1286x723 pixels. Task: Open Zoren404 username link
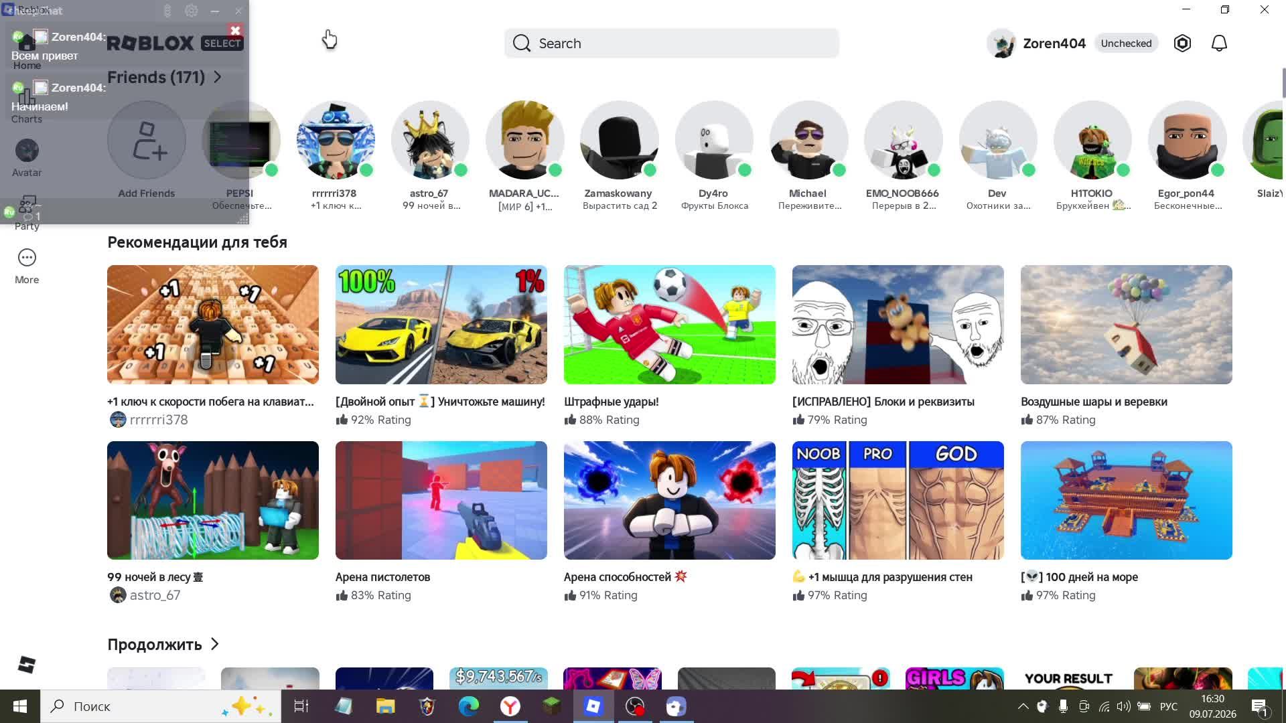click(1054, 44)
